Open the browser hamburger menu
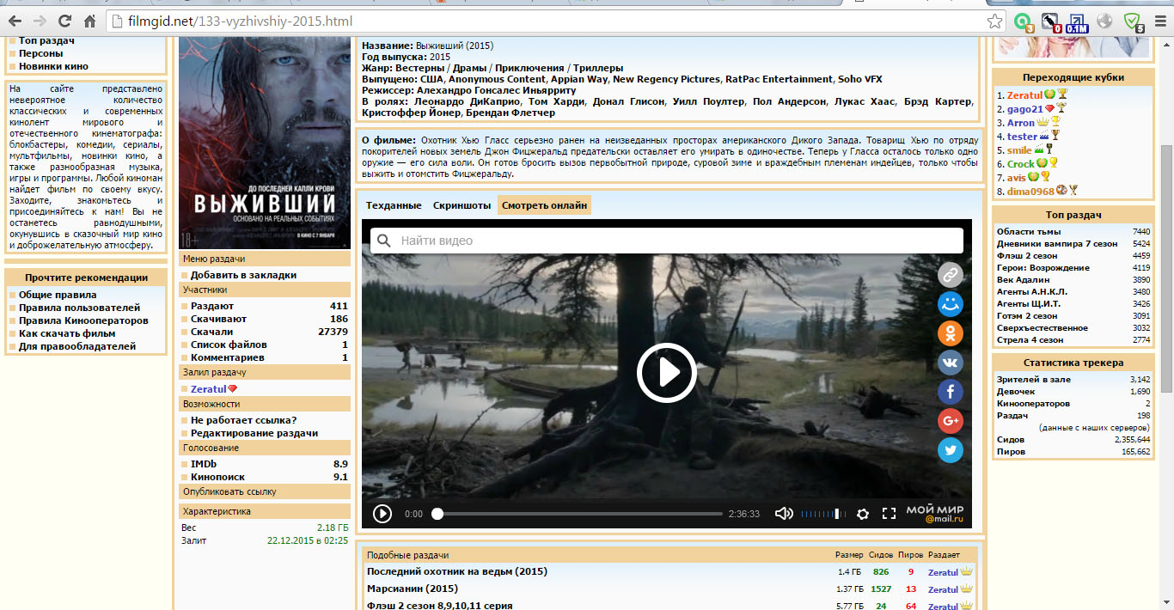Image resolution: width=1174 pixels, height=610 pixels. (x=1159, y=21)
